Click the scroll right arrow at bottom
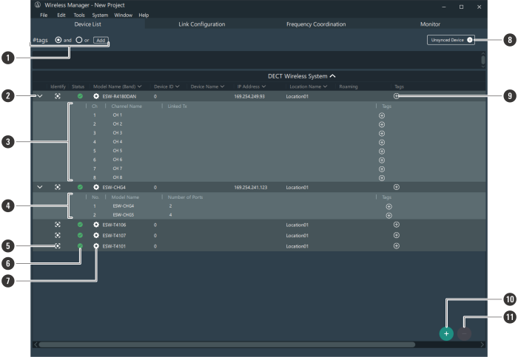This screenshot has width=518, height=357. point(482,344)
